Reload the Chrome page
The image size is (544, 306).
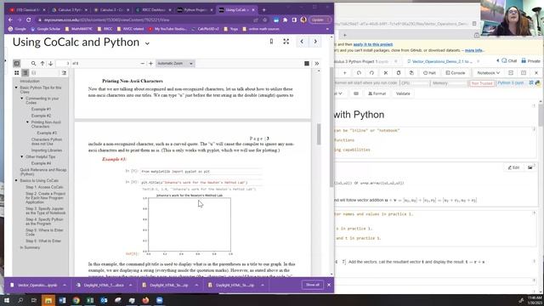click(29, 20)
